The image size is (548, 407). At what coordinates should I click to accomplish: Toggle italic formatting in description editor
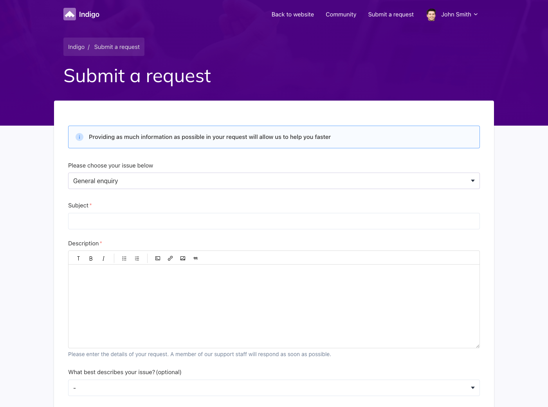103,258
